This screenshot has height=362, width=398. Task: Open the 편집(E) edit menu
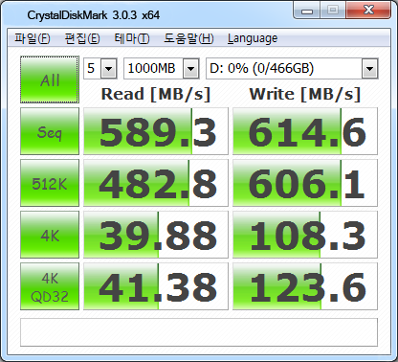[82, 38]
